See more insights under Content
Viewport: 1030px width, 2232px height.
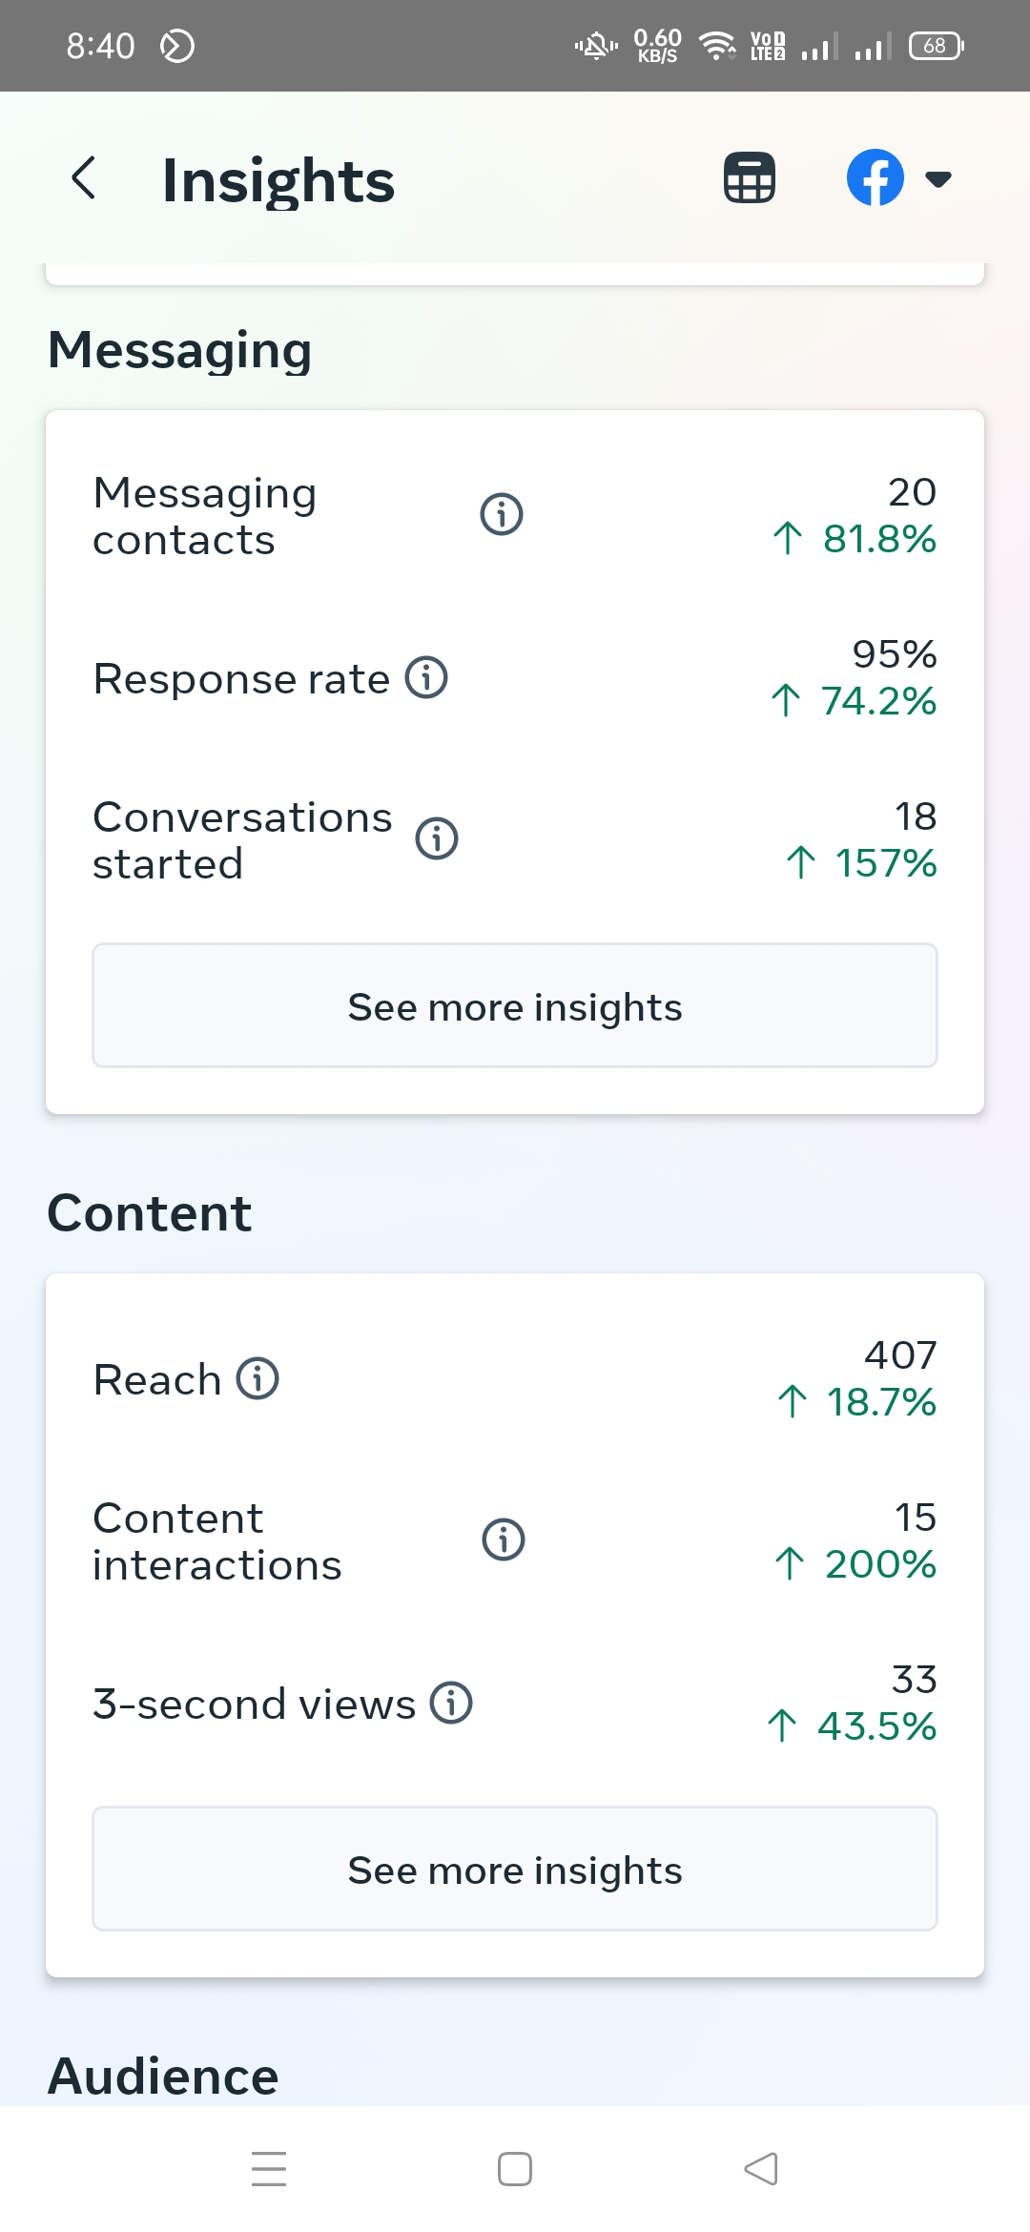[x=515, y=1870]
